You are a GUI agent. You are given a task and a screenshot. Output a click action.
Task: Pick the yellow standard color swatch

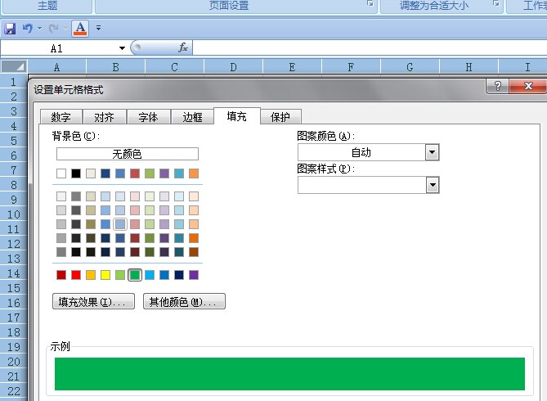pyautogui.click(x=105, y=275)
